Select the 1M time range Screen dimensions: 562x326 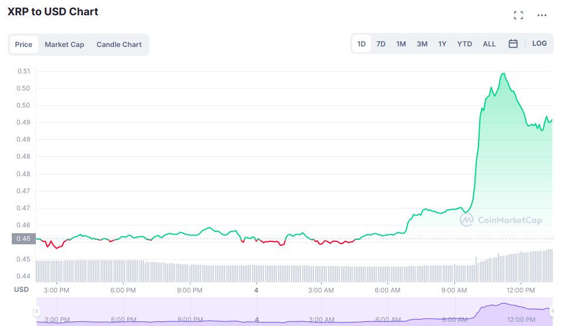point(401,43)
